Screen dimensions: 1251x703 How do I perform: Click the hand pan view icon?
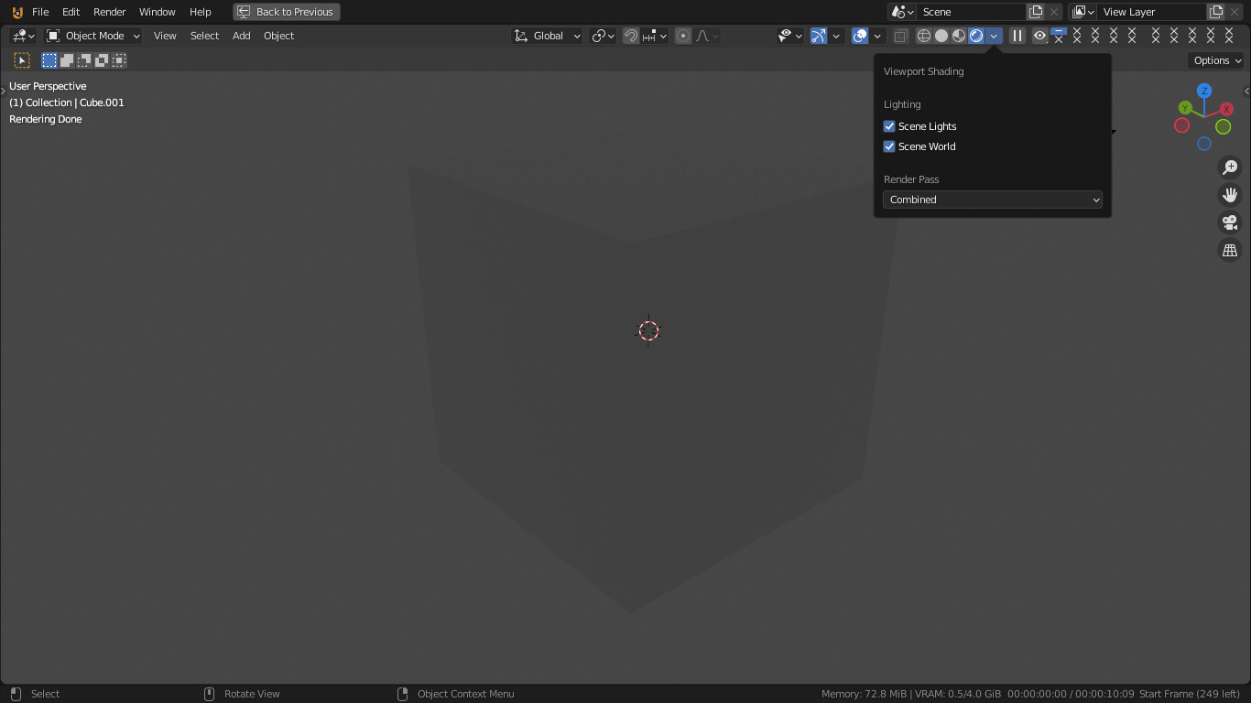1230,195
